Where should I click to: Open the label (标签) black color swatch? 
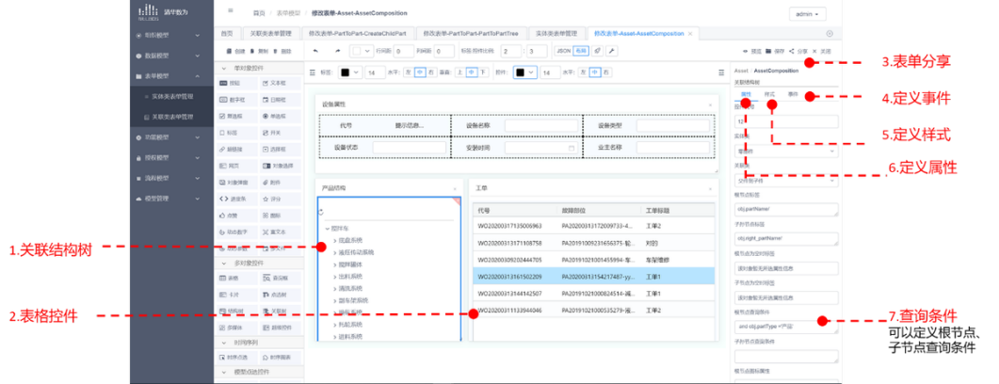coord(349,72)
